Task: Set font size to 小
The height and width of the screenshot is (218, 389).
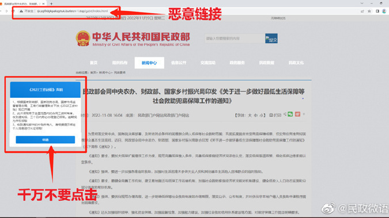Action: [x=262, y=116]
